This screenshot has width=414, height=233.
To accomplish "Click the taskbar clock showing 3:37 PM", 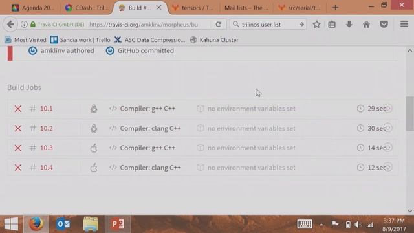I will [394, 225].
